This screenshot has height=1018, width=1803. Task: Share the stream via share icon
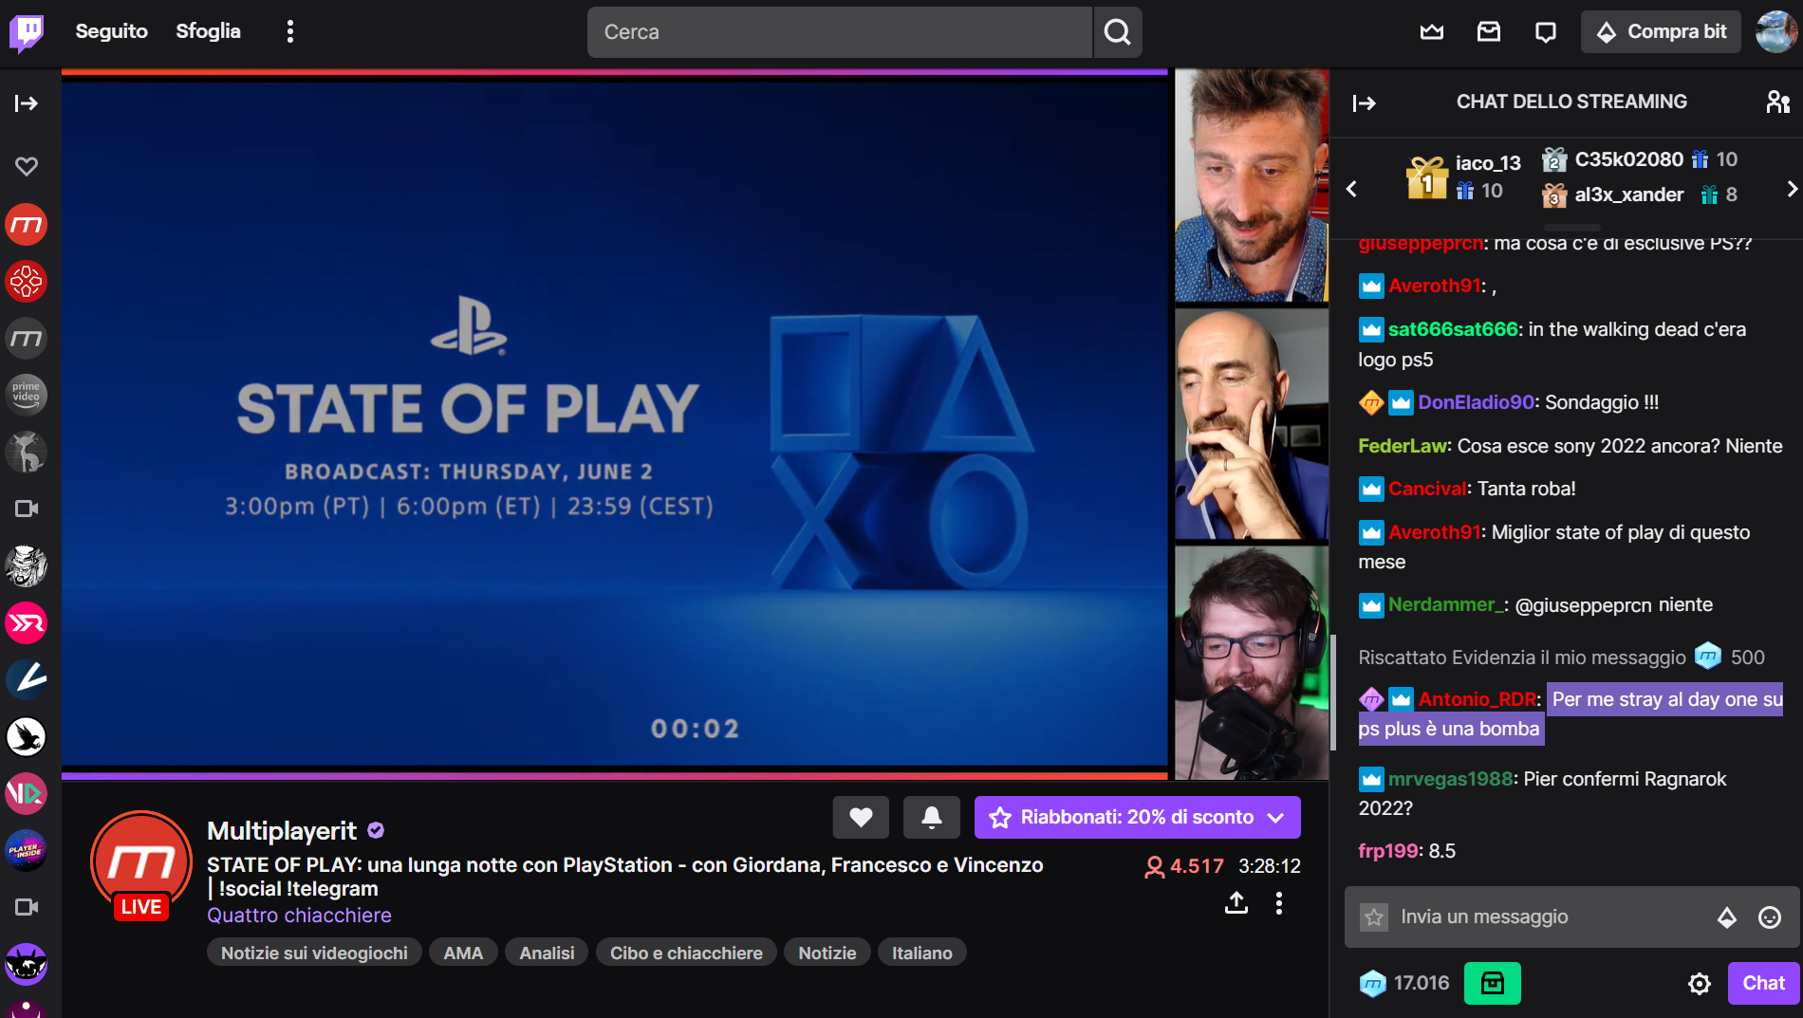click(1236, 902)
